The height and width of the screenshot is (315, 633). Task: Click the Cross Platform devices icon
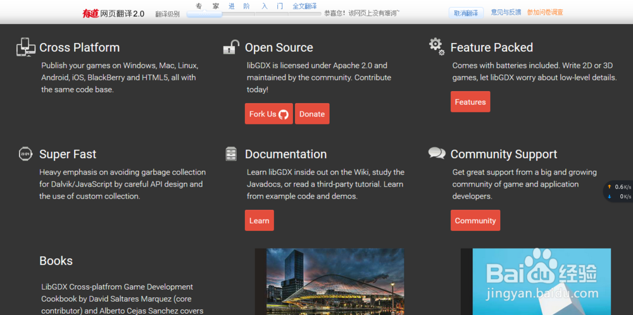(x=26, y=47)
